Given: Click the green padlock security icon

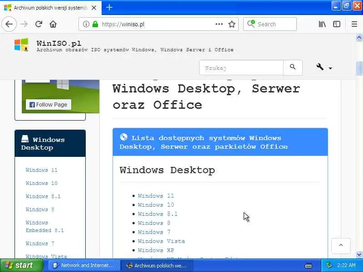Looking at the screenshot, I should coord(95,24).
